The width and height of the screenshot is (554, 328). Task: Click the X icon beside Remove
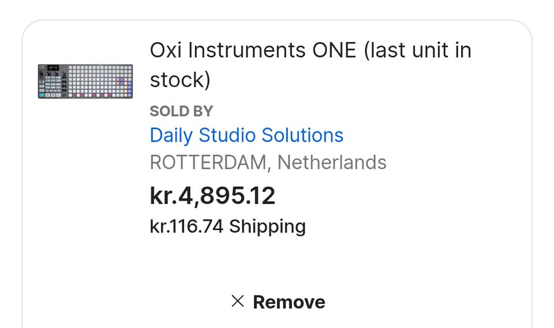point(237,301)
